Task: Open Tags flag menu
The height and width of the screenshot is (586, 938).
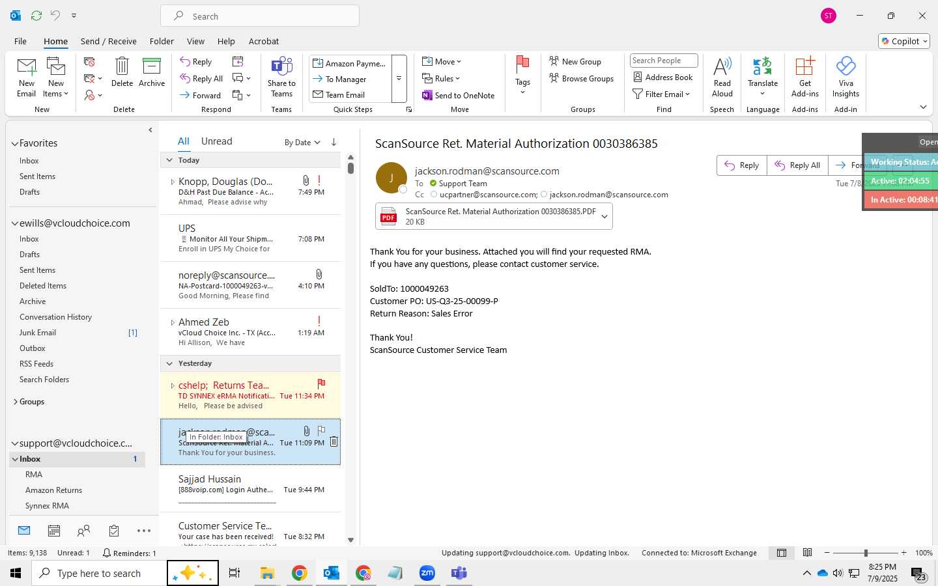Action: pyautogui.click(x=522, y=76)
